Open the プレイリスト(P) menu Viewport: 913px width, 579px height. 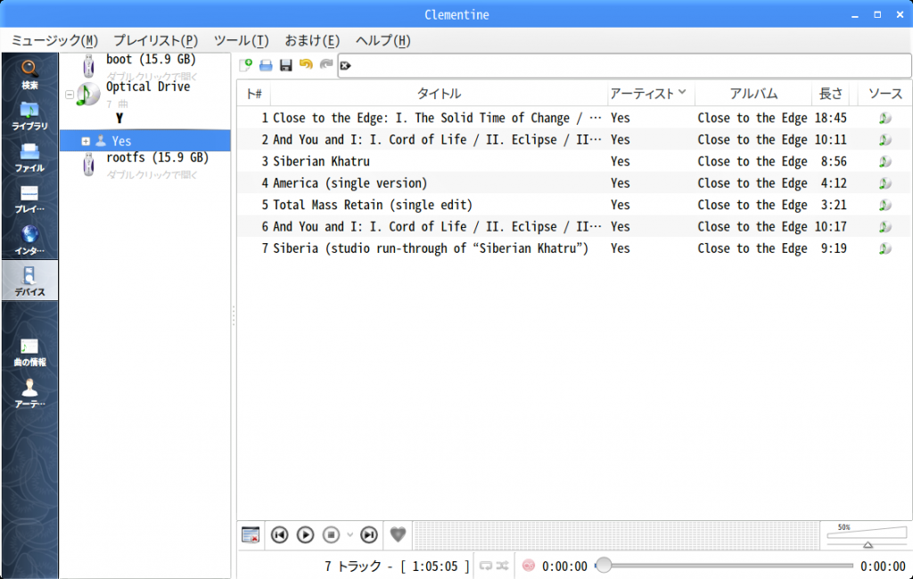point(155,41)
